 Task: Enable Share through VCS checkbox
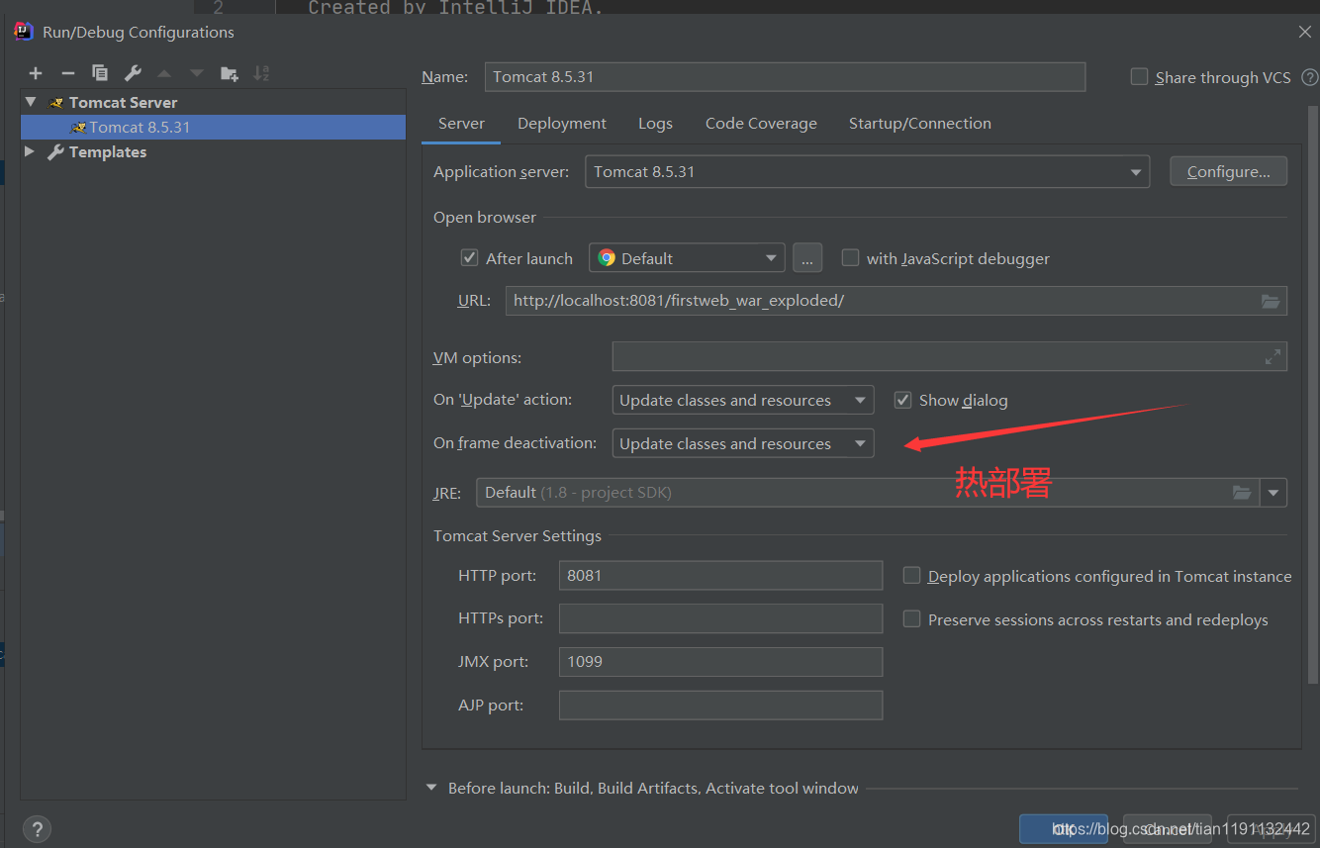click(1140, 77)
